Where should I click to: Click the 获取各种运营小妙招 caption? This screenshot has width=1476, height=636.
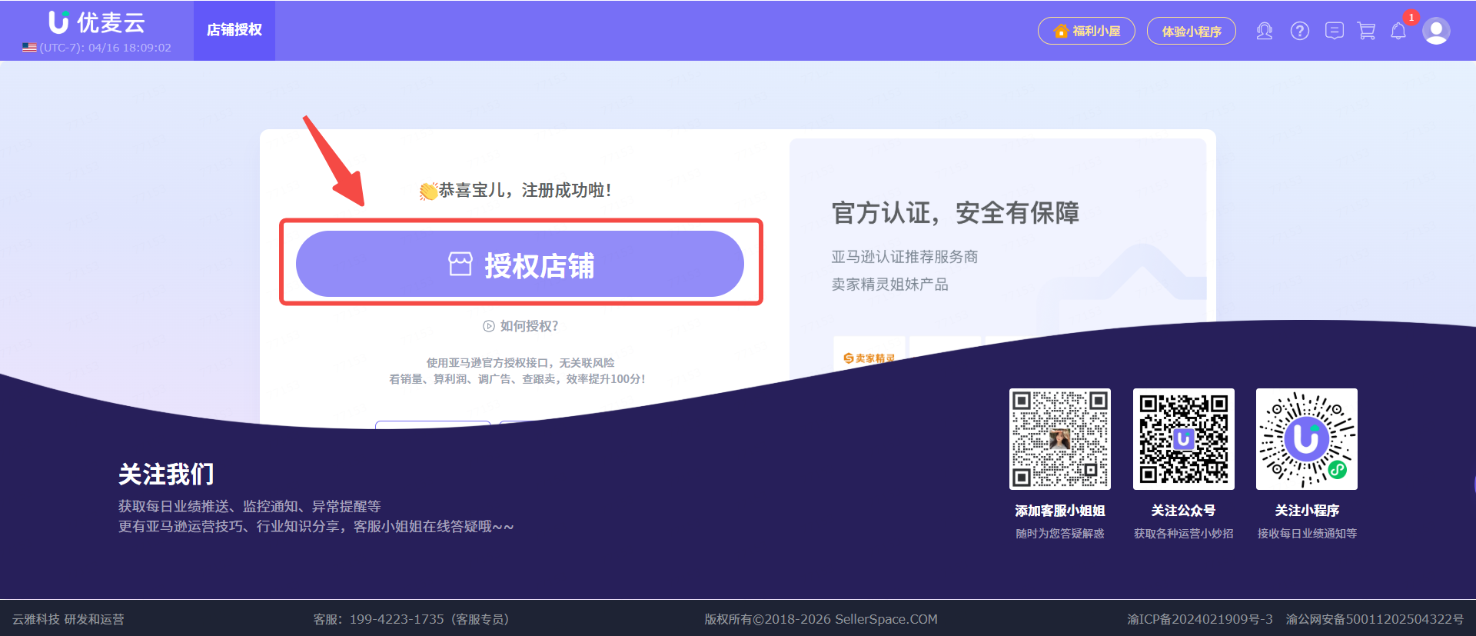(1184, 534)
